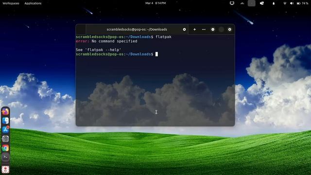
Task: Close the scrambledsocks@pop-os tab with its X
Action: click(x=184, y=29)
